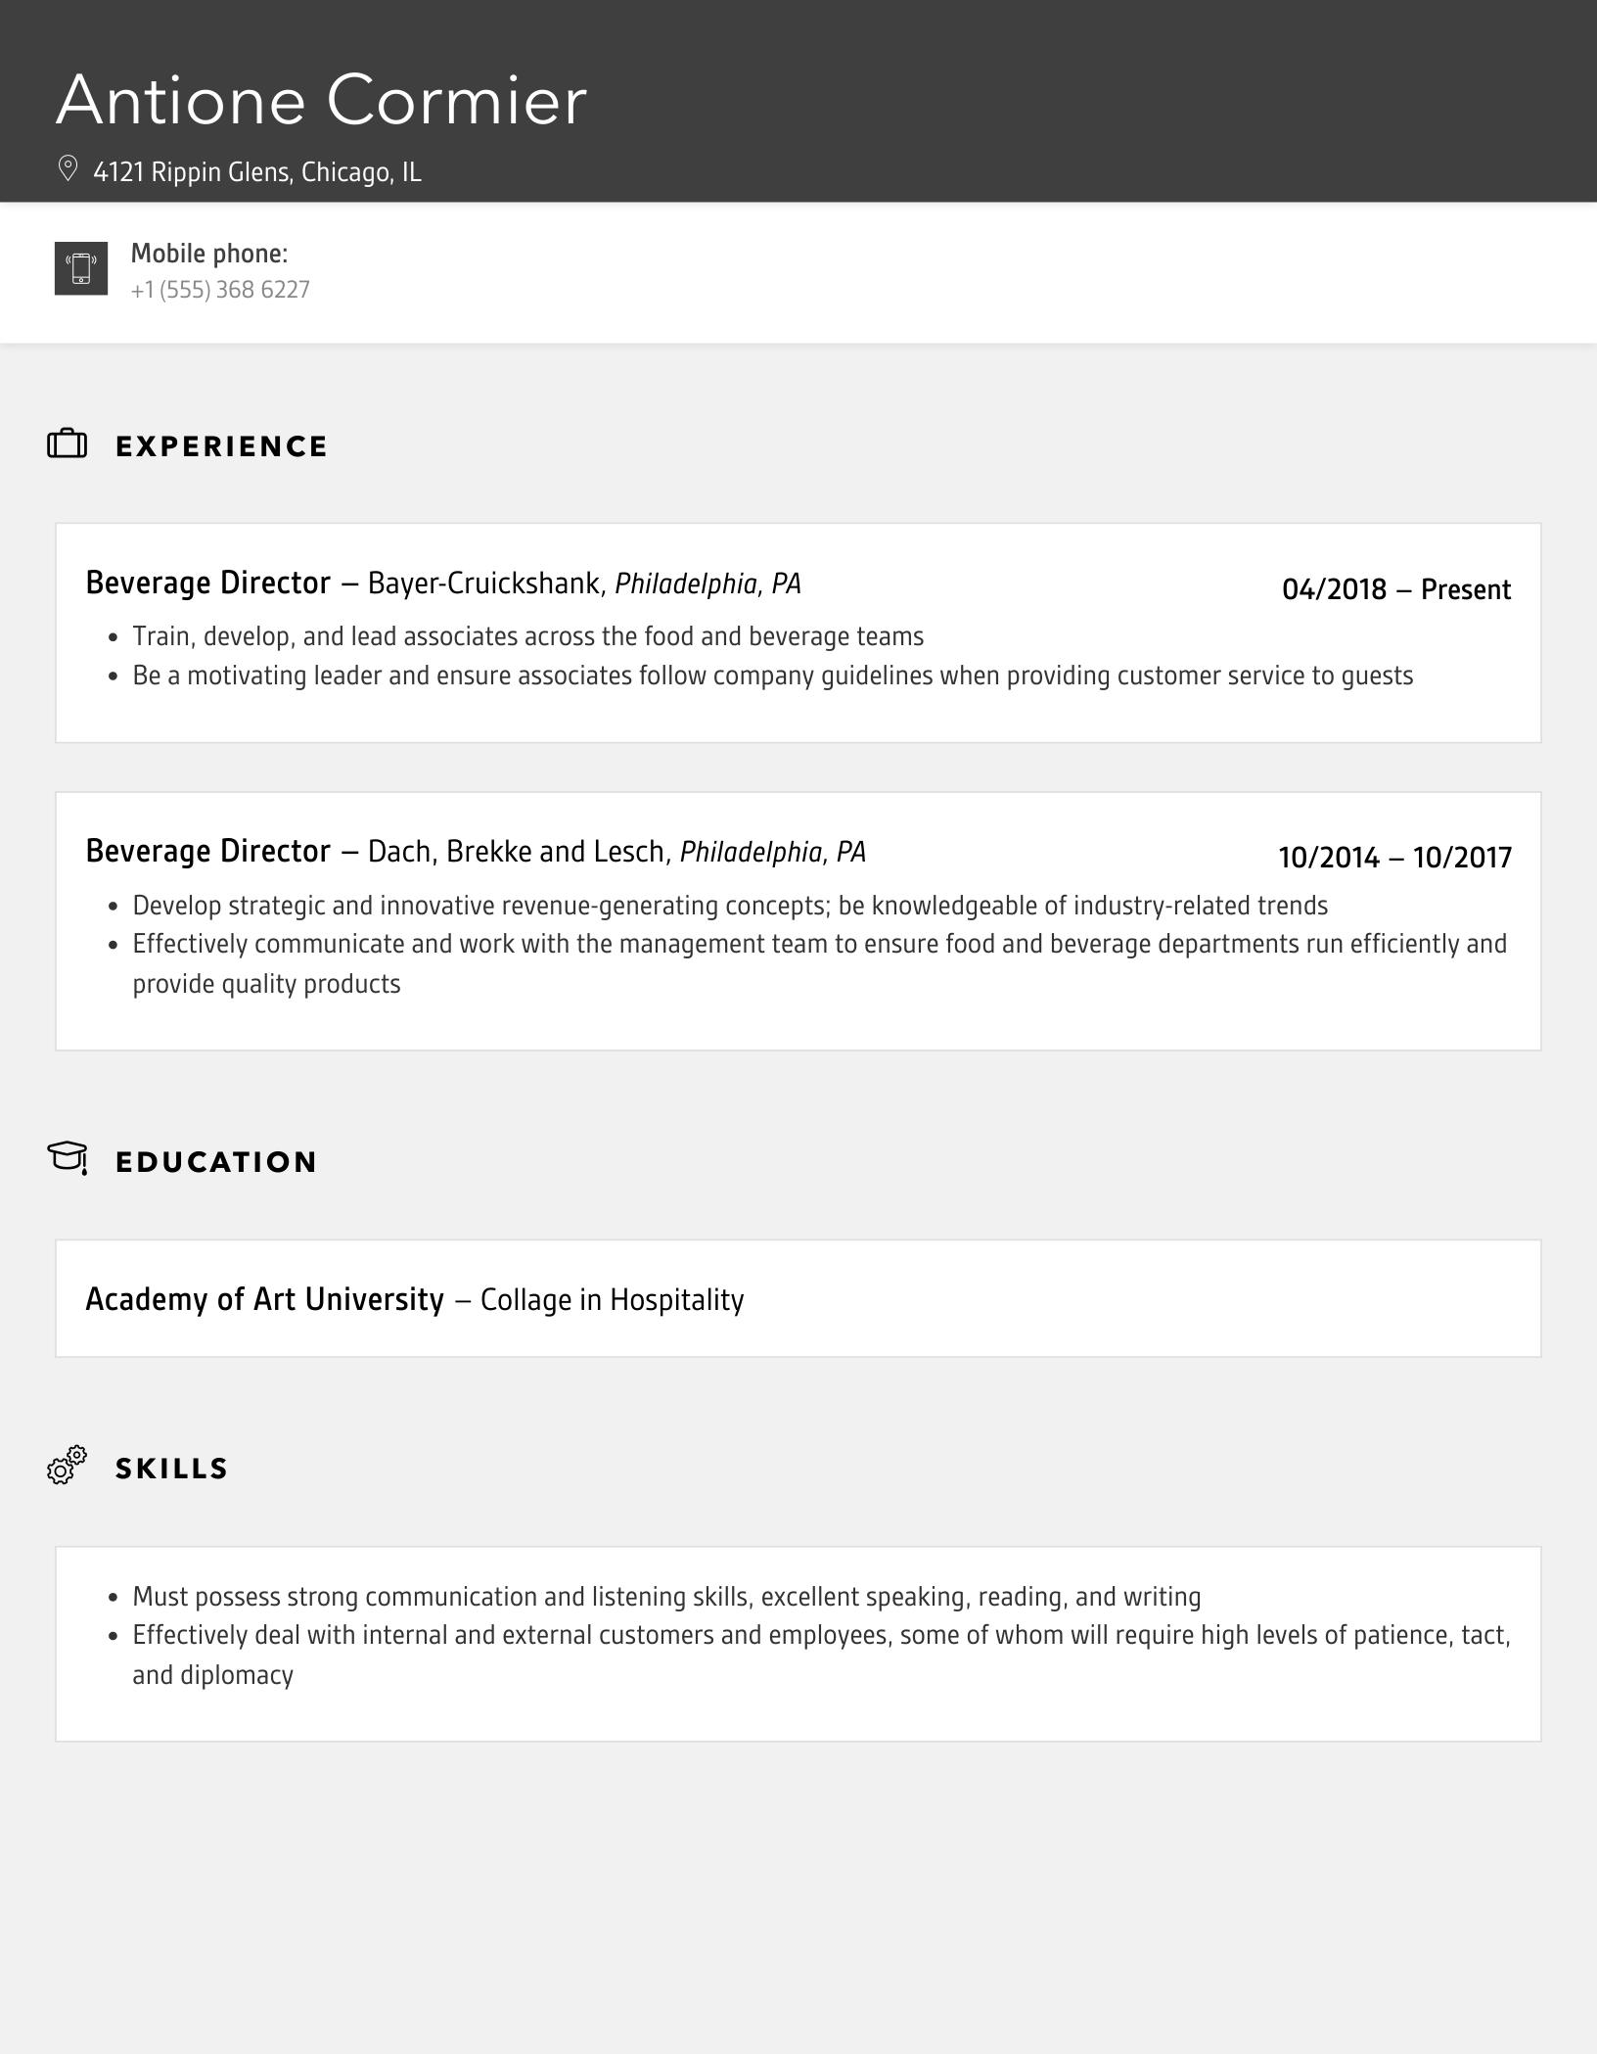Click Academy of Art University text
The height and width of the screenshot is (2054, 1597).
click(x=264, y=1299)
